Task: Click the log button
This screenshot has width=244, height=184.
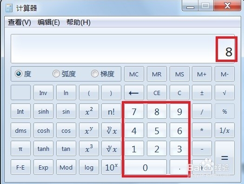Action: pos(89,167)
